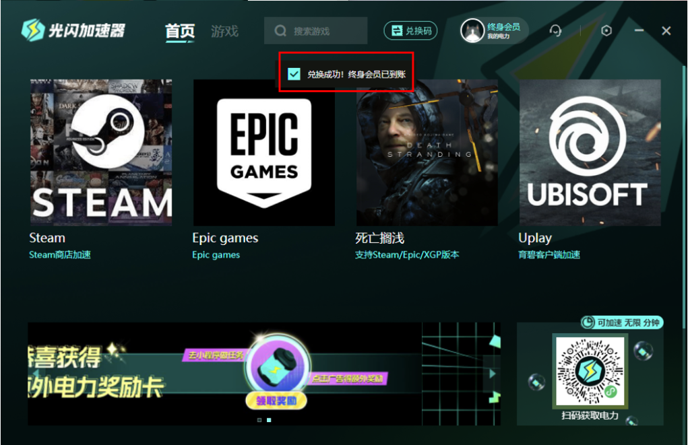
Task: Click the 我的电力 link
Action: (x=498, y=36)
